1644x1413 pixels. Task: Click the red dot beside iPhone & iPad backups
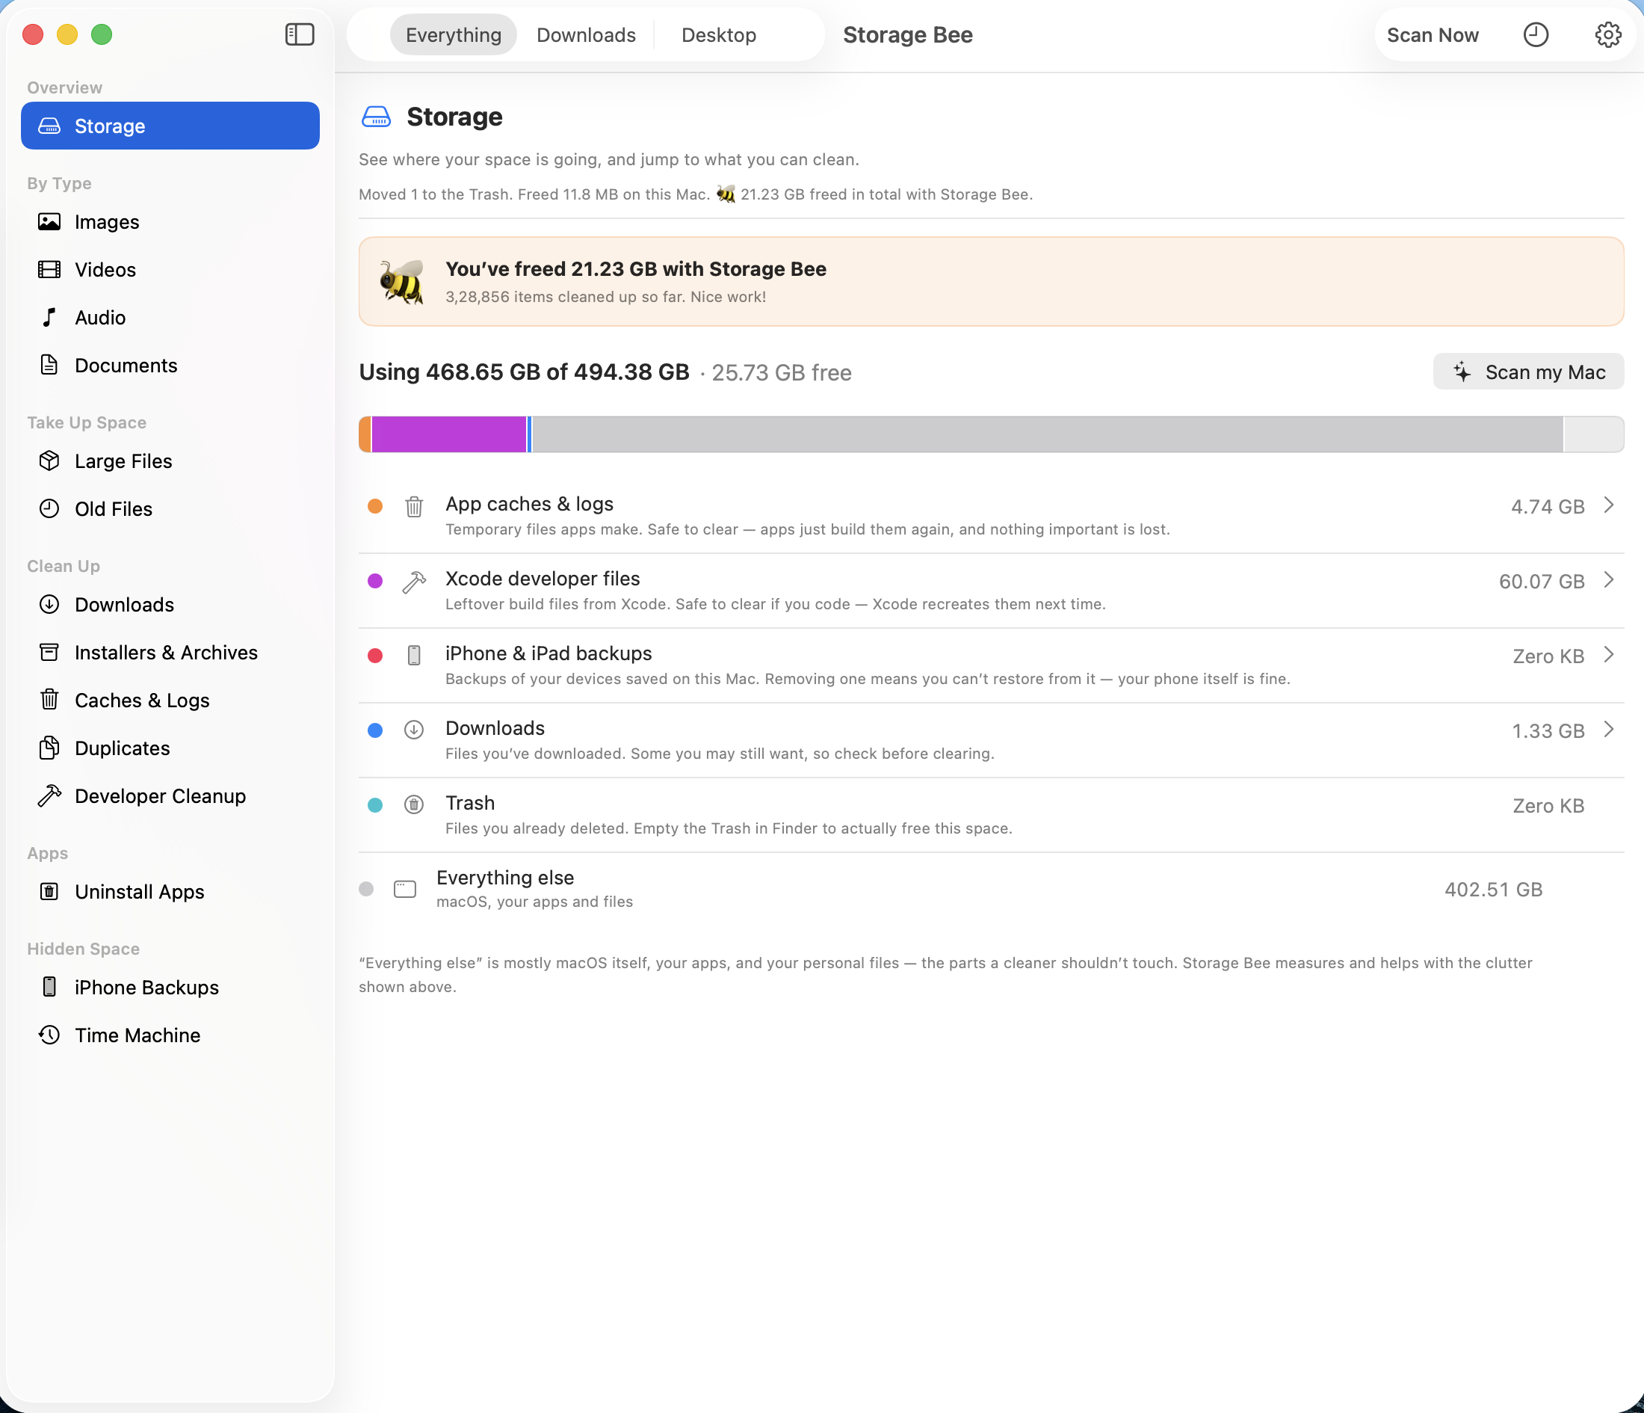(x=374, y=656)
